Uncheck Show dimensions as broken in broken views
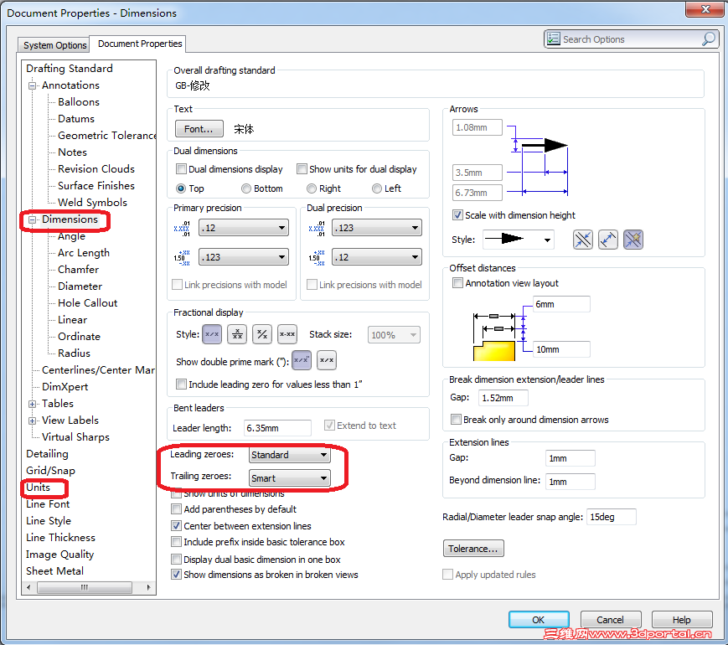 pos(177,575)
